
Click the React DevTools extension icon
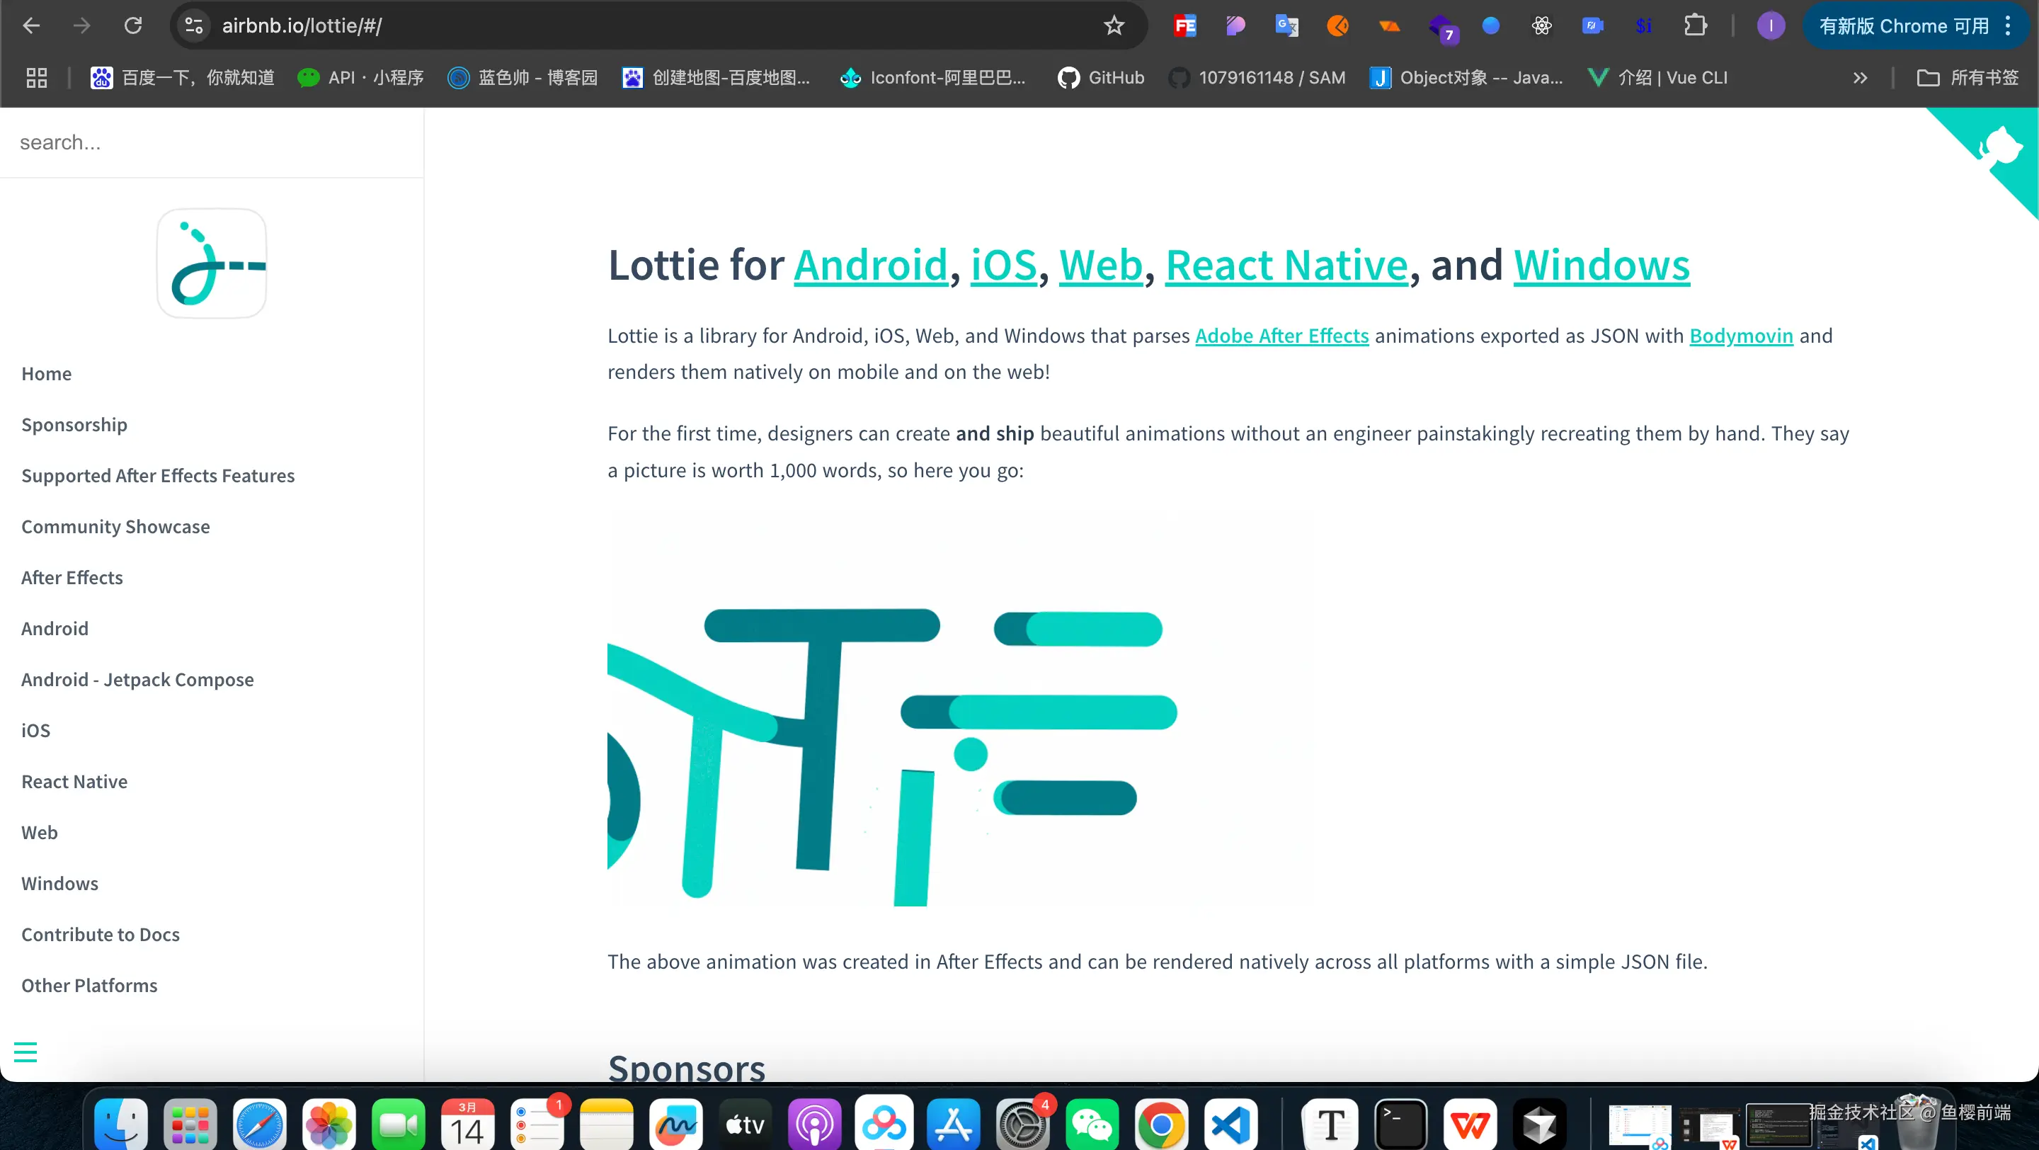point(1541,26)
